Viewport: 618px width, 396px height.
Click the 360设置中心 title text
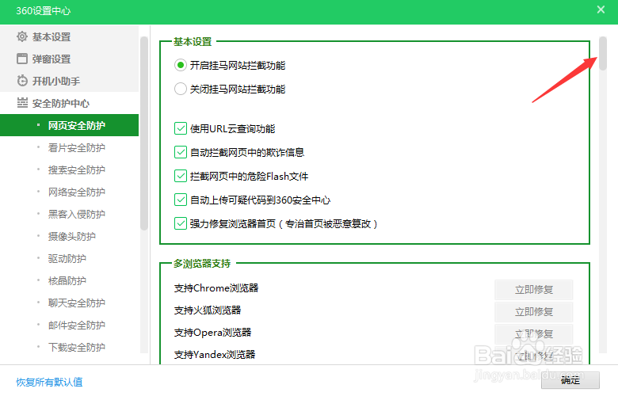click(44, 10)
